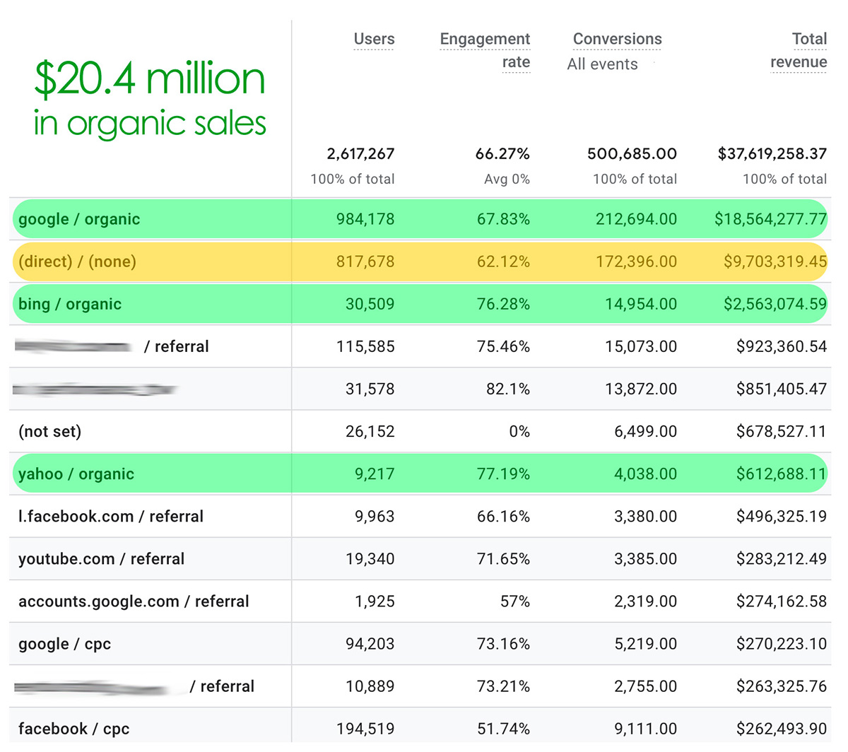
Task: Click direct engagement rate 62.12%
Action: click(x=503, y=262)
